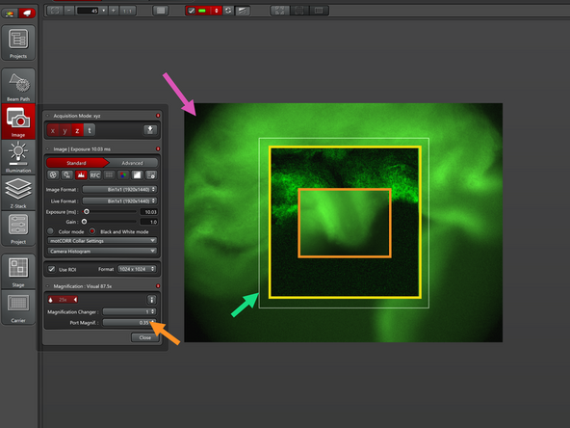Adjust the Exposure slider handle

[x=87, y=211]
